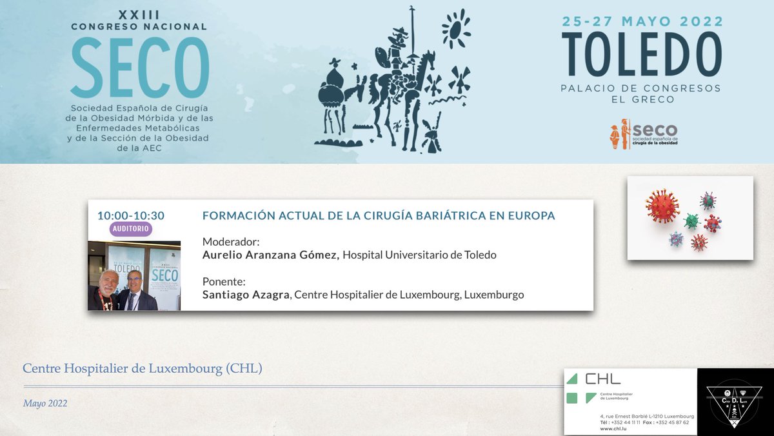Screen dimensions: 774x436
Task: Click the CHL letters on the card
Action: [602, 379]
